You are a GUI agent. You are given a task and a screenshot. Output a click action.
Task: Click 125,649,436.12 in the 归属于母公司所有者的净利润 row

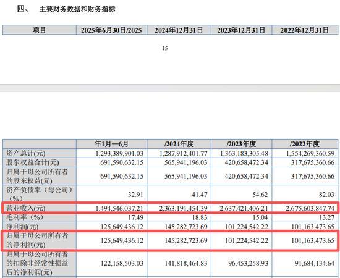(x=122, y=240)
